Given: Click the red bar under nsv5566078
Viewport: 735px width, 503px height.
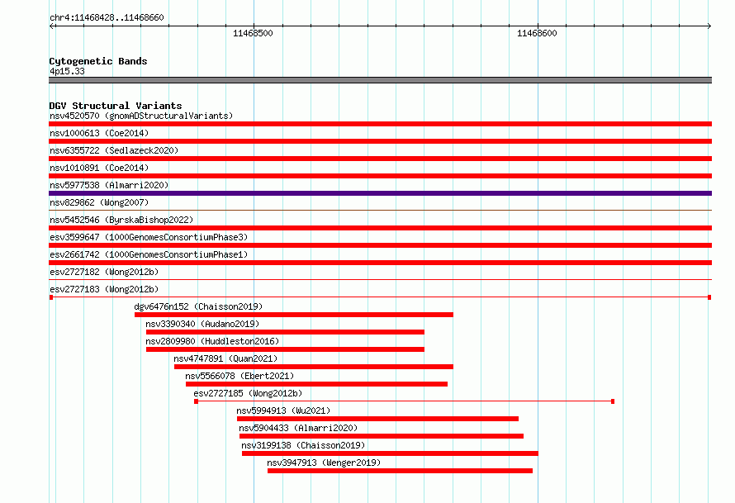Looking at the screenshot, I should click(316, 384).
